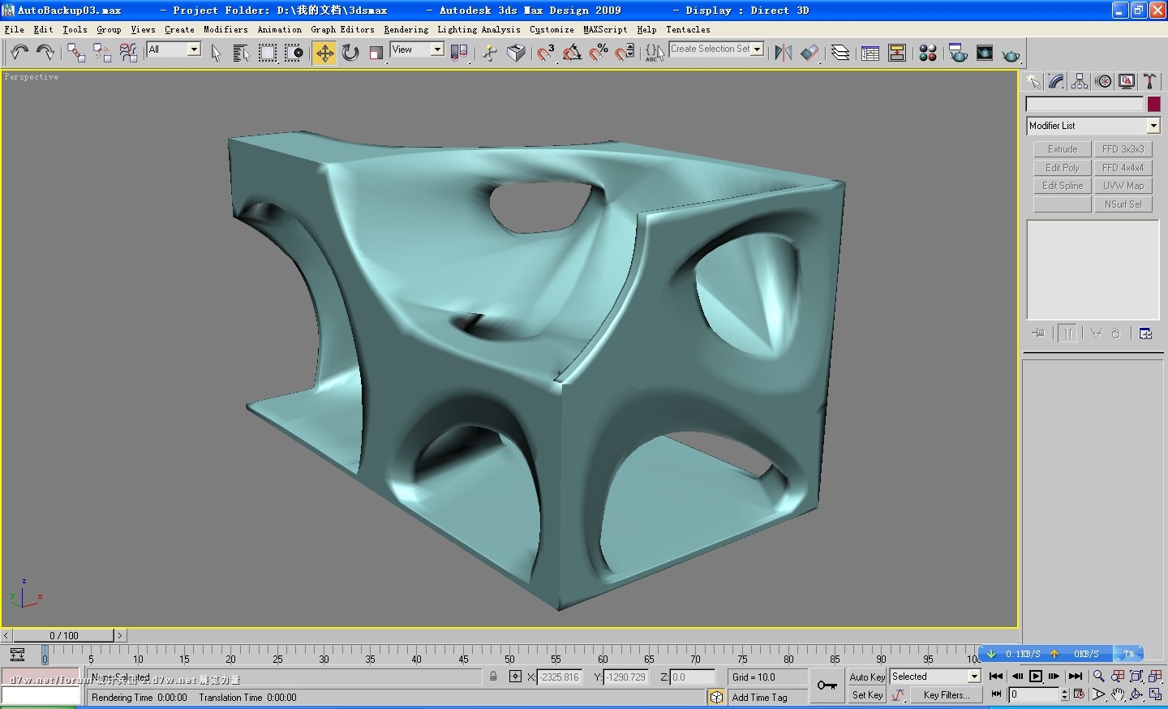Activate the Select and Scale tool
The image size is (1168, 709).
coord(376,53)
